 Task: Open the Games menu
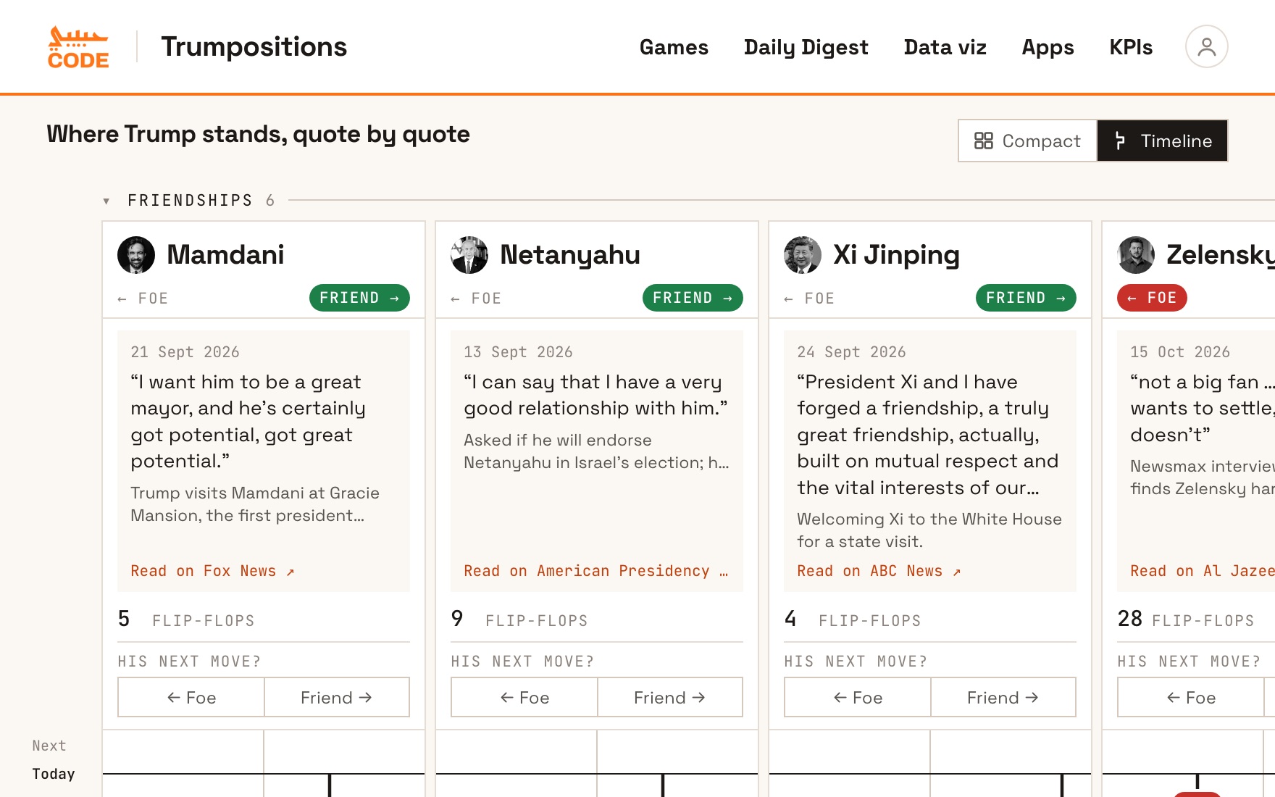click(674, 47)
